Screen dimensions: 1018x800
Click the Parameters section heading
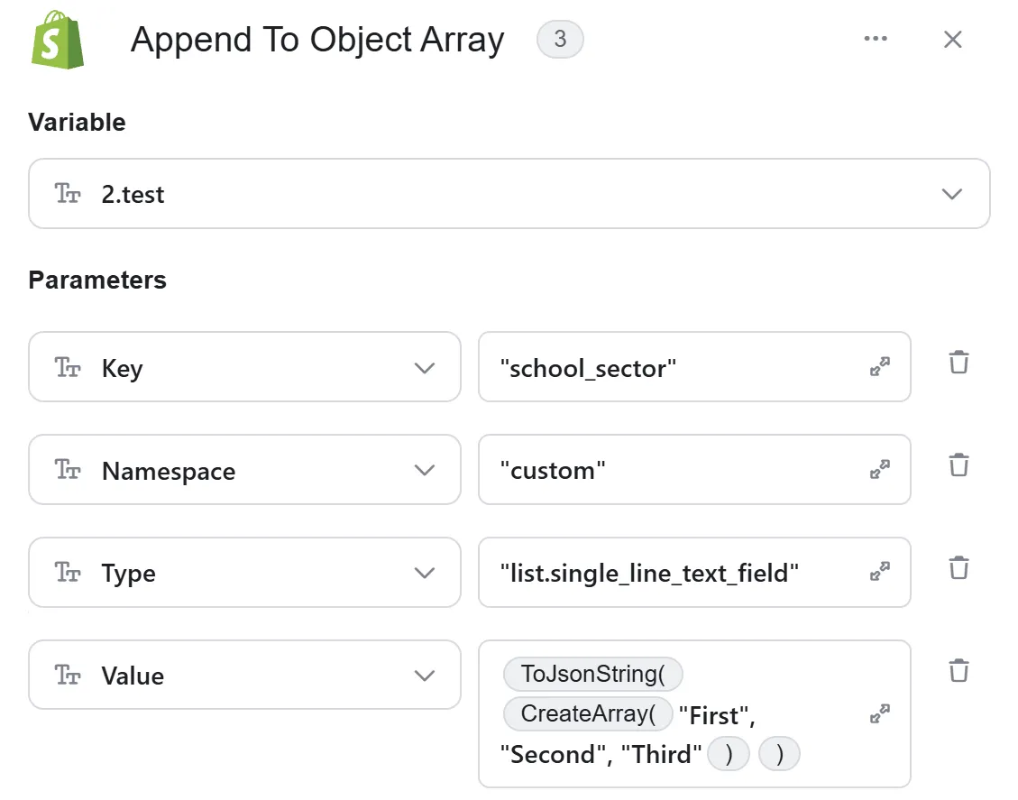coord(97,280)
